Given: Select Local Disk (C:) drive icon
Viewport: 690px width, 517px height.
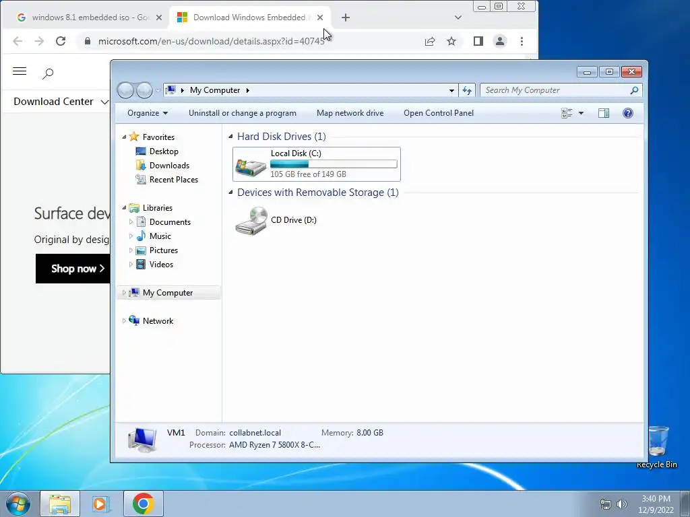Looking at the screenshot, I should coord(251,167).
